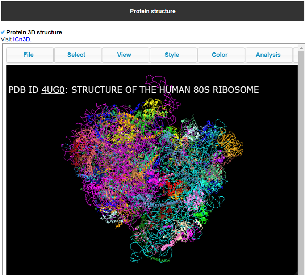The height and width of the screenshot is (275, 305).
Task: Select the Protein 3D structure heading text
Action: [34, 33]
